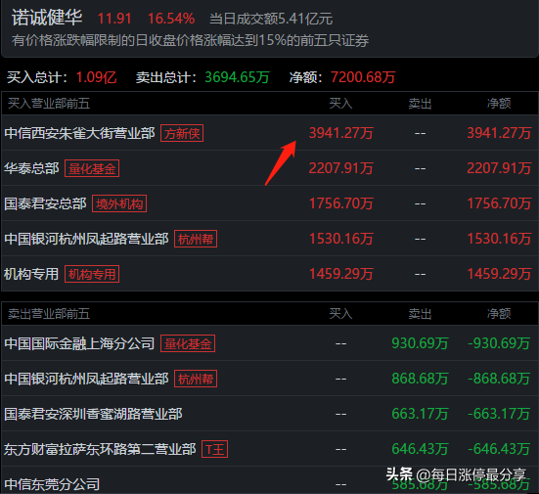Click the T王 tag

tap(214, 449)
